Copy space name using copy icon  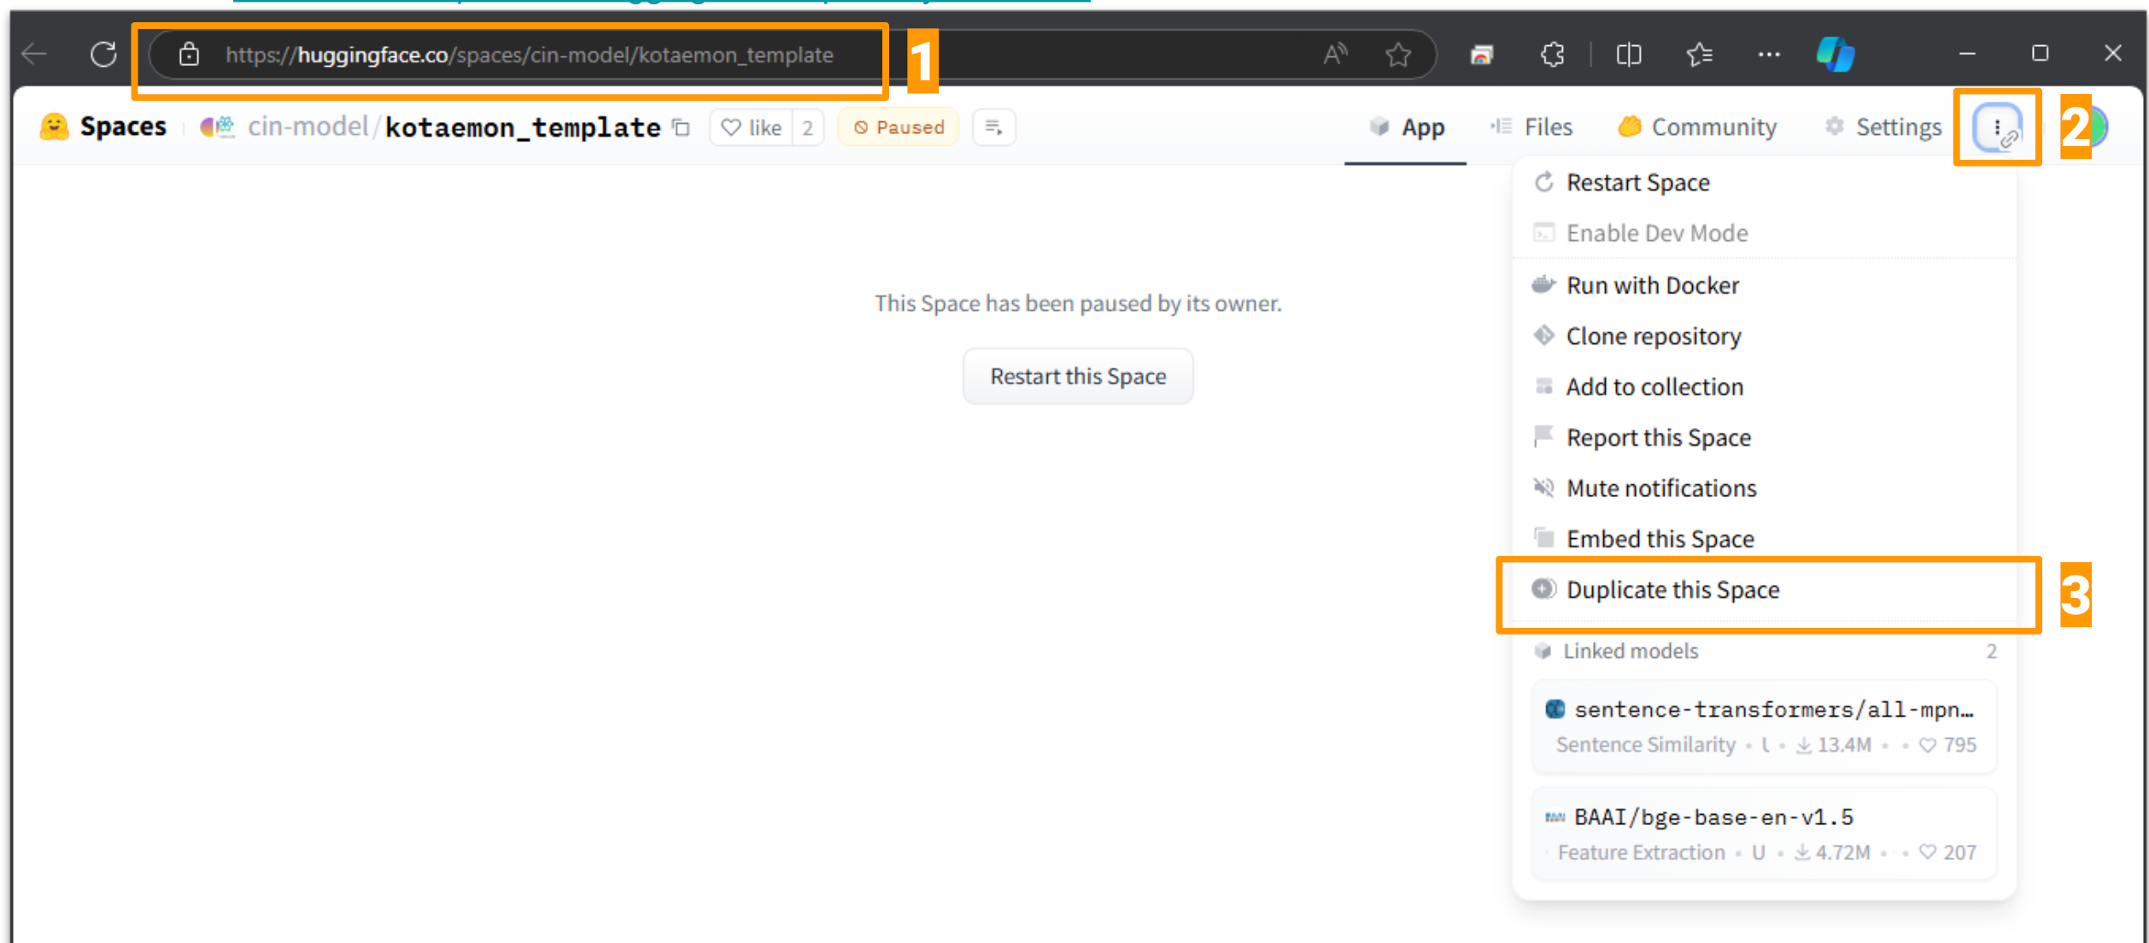point(681,127)
